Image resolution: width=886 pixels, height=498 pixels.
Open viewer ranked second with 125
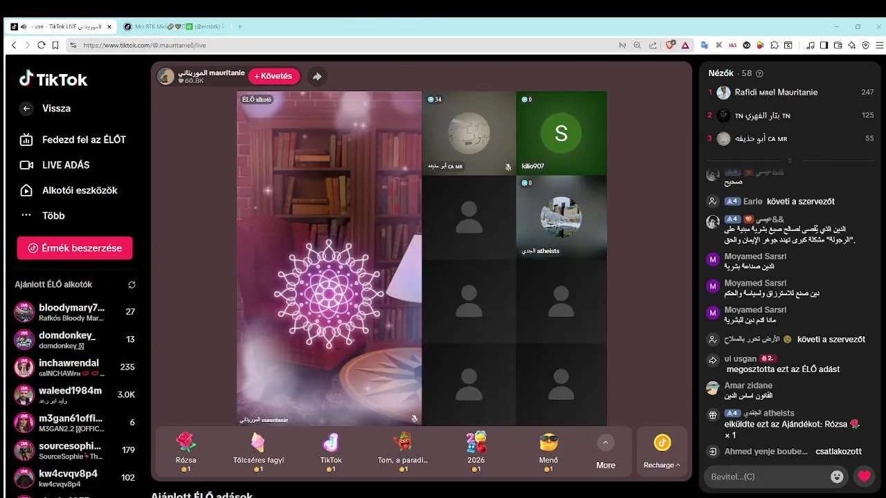[x=790, y=116]
